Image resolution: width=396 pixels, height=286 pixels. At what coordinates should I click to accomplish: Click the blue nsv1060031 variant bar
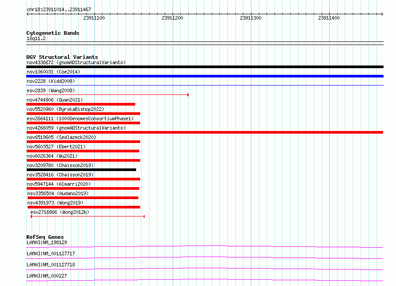pyautogui.click(x=205, y=76)
